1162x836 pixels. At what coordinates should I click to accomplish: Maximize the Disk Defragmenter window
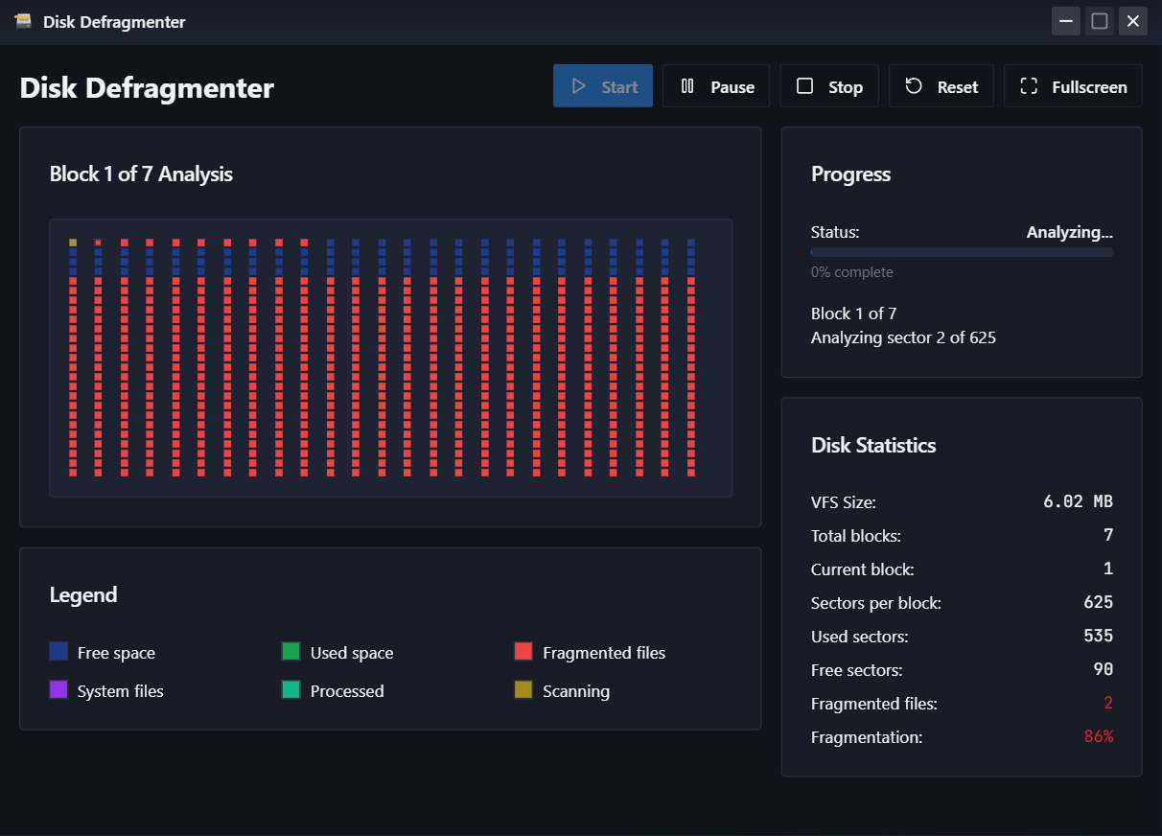coord(1100,21)
